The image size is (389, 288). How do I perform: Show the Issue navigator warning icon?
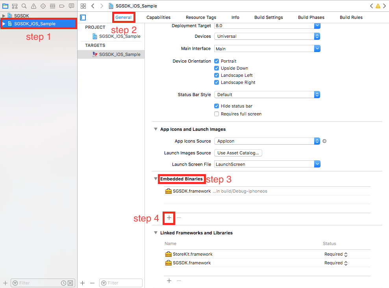(34, 6)
